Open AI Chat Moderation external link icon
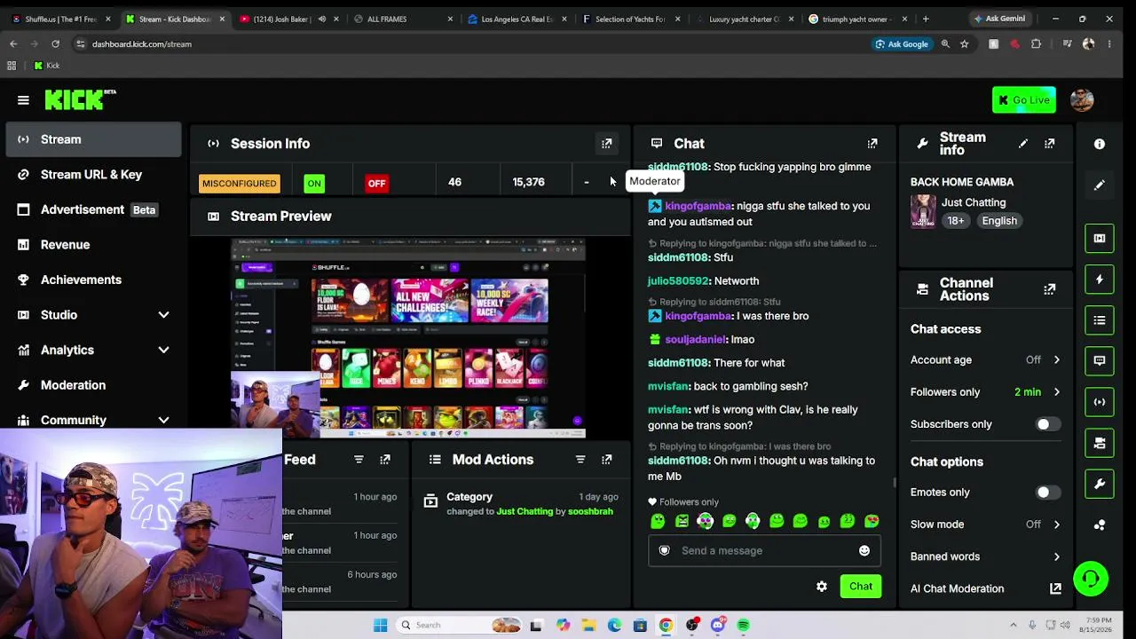The image size is (1136, 639). coord(1056,588)
